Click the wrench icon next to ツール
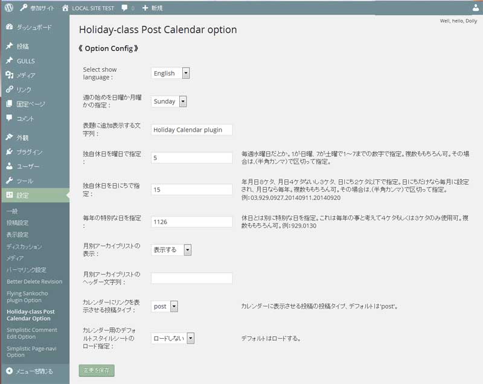Image resolution: width=483 pixels, height=384 pixels. point(10,180)
